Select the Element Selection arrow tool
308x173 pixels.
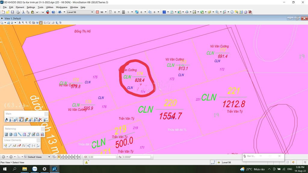(x=6, y=119)
